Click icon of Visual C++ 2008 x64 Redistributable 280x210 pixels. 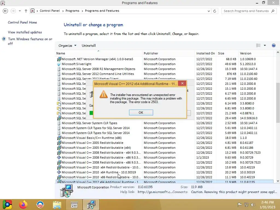pyautogui.click(x=59, y=153)
